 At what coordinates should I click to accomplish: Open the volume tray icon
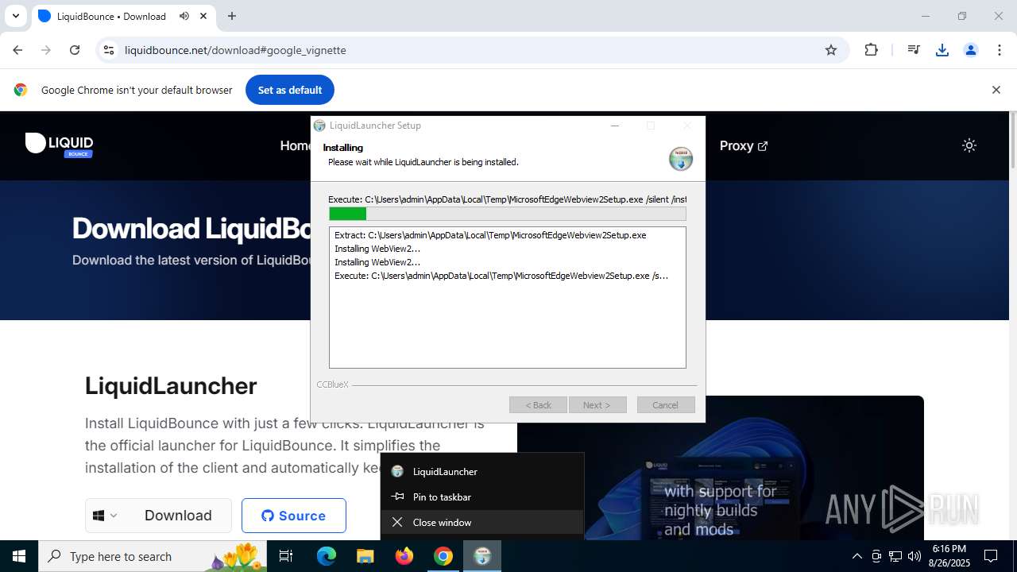(915, 556)
